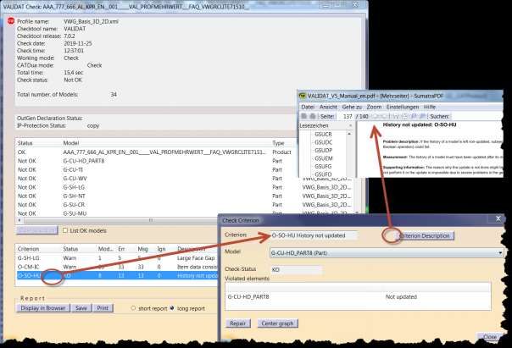Click the Msg column header
This screenshot has height=348, width=512.
click(x=142, y=249)
